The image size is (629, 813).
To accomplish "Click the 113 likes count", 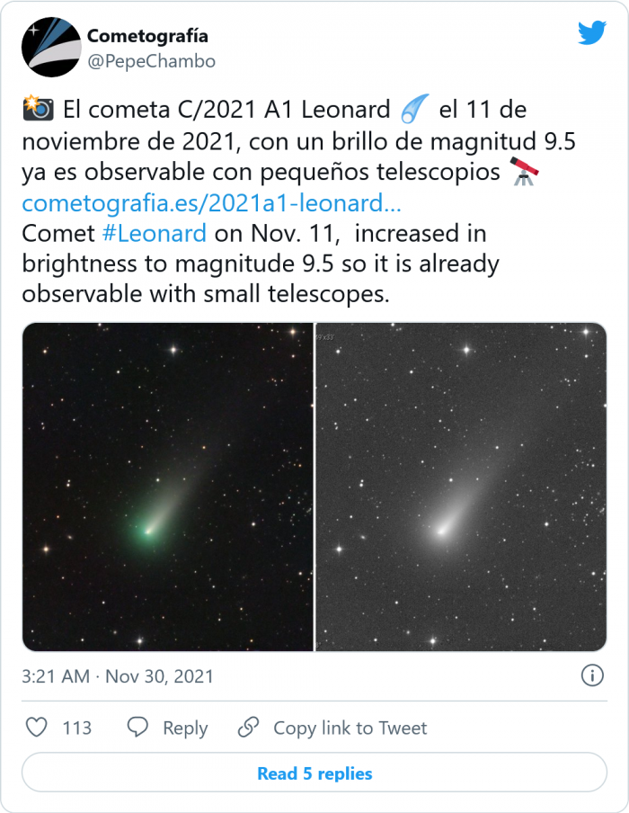I will pos(77,728).
